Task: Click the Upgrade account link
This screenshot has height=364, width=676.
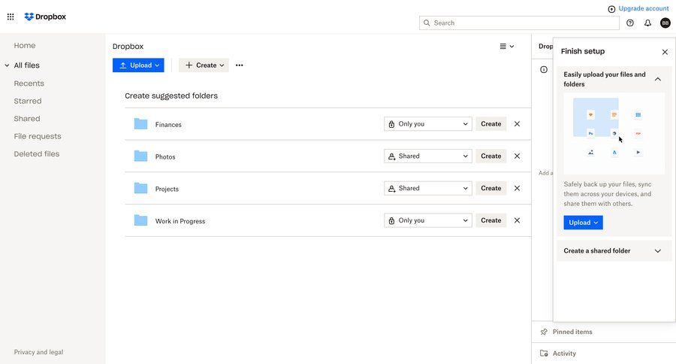Action: click(638, 8)
